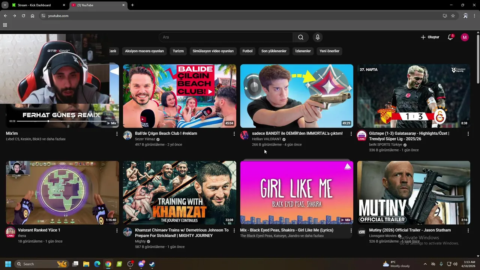Screen dimensions: 480x270
Task: Focus the Ara search field
Action: [226, 37]
